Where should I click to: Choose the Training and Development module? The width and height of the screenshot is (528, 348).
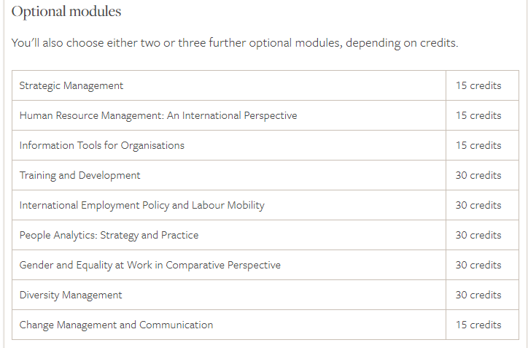click(x=79, y=175)
